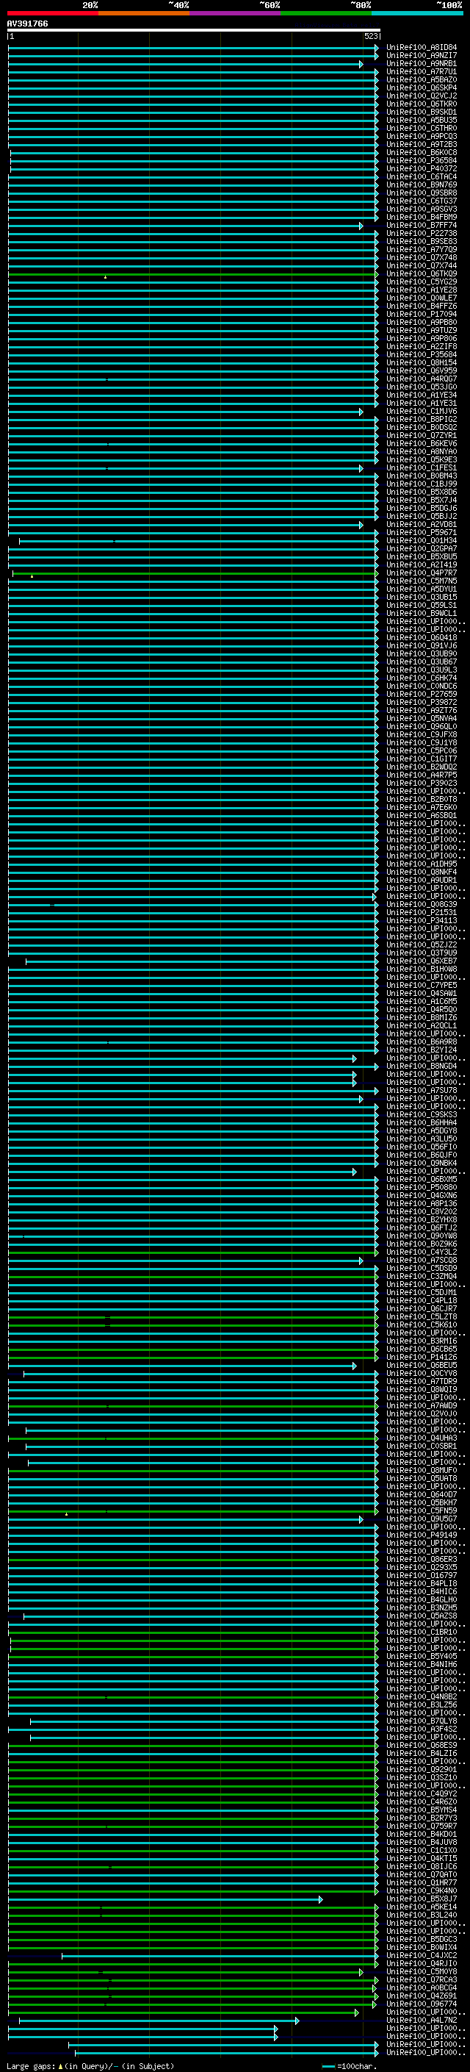Select hit UniRef100_Q6TKQ9
This screenshot has height=2072, width=470.
coord(421,273)
